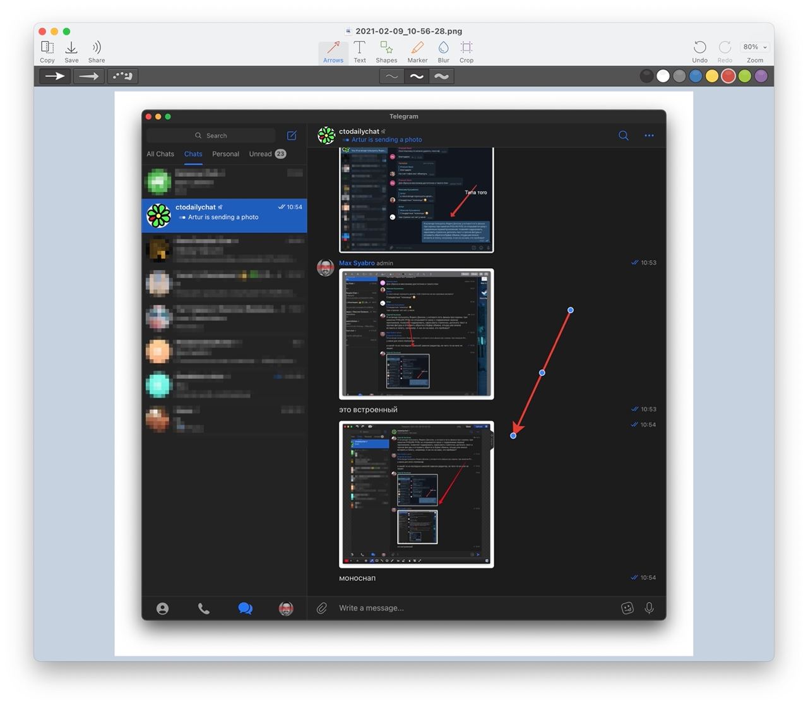The image size is (808, 706).
Task: Open the Share option in the toolbar
Action: [97, 52]
